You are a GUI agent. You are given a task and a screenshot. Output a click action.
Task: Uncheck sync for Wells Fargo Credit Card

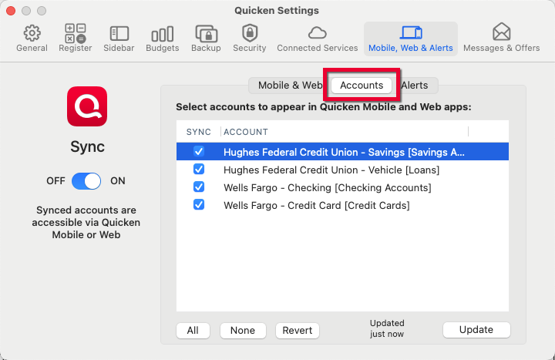(x=199, y=204)
